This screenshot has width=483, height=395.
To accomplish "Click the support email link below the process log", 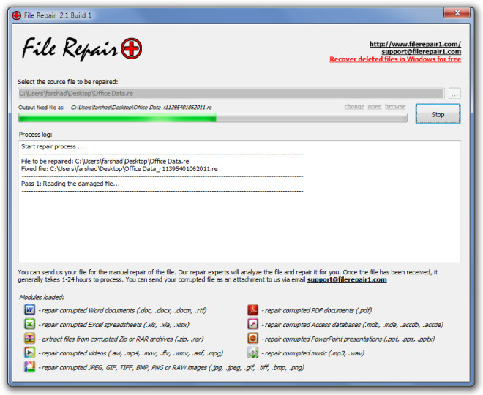I will 347,279.
